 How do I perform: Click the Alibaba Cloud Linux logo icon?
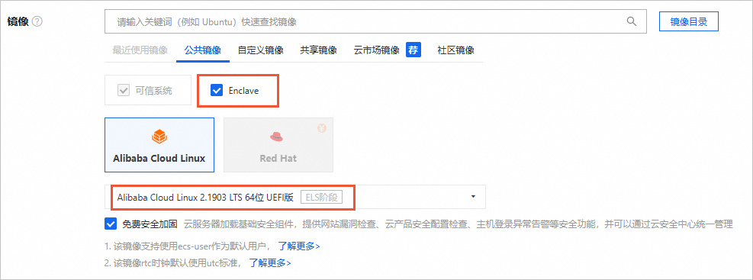pos(159,137)
